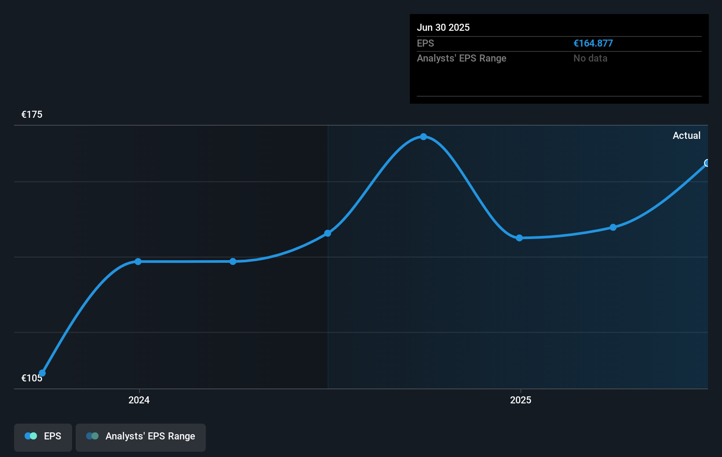Click the peak EPS data point

point(423,137)
